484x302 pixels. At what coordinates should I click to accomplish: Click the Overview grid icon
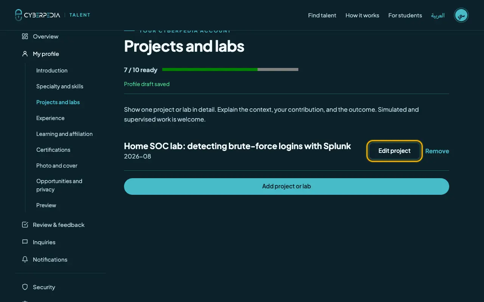coord(25,36)
